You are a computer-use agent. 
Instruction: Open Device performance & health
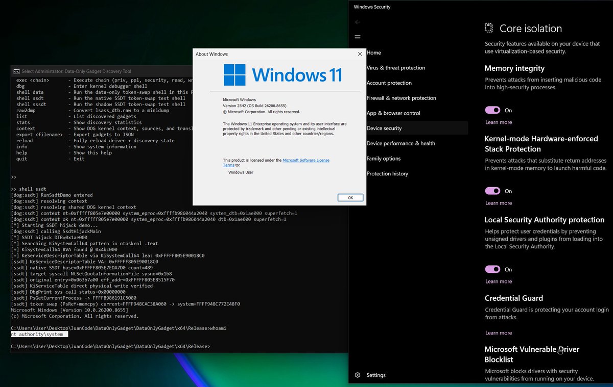click(401, 143)
